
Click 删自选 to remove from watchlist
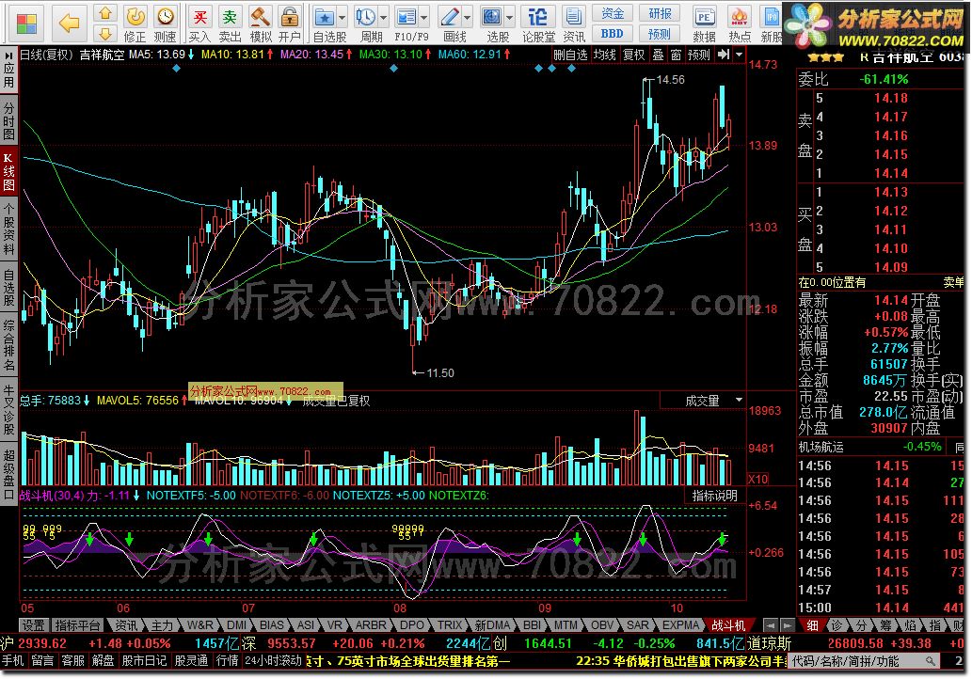coord(570,55)
